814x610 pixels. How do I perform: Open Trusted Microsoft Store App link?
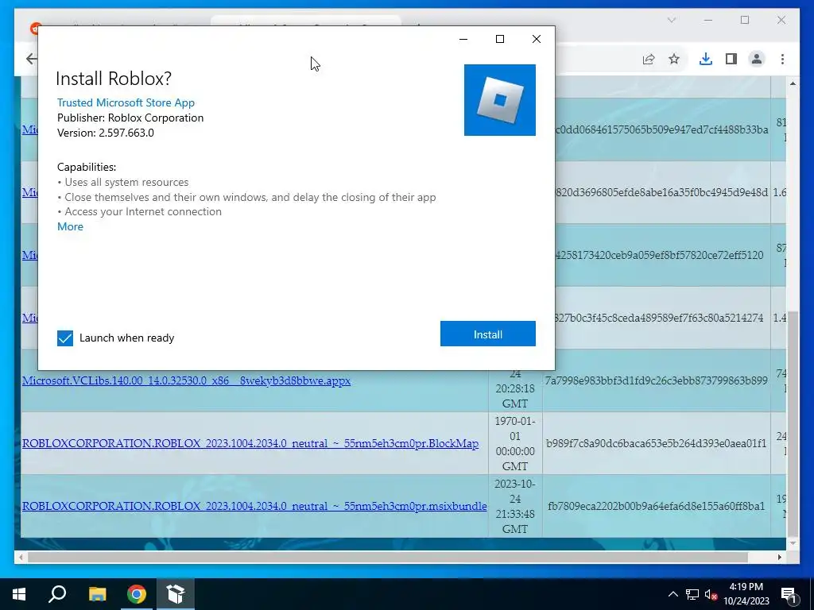[x=126, y=102]
